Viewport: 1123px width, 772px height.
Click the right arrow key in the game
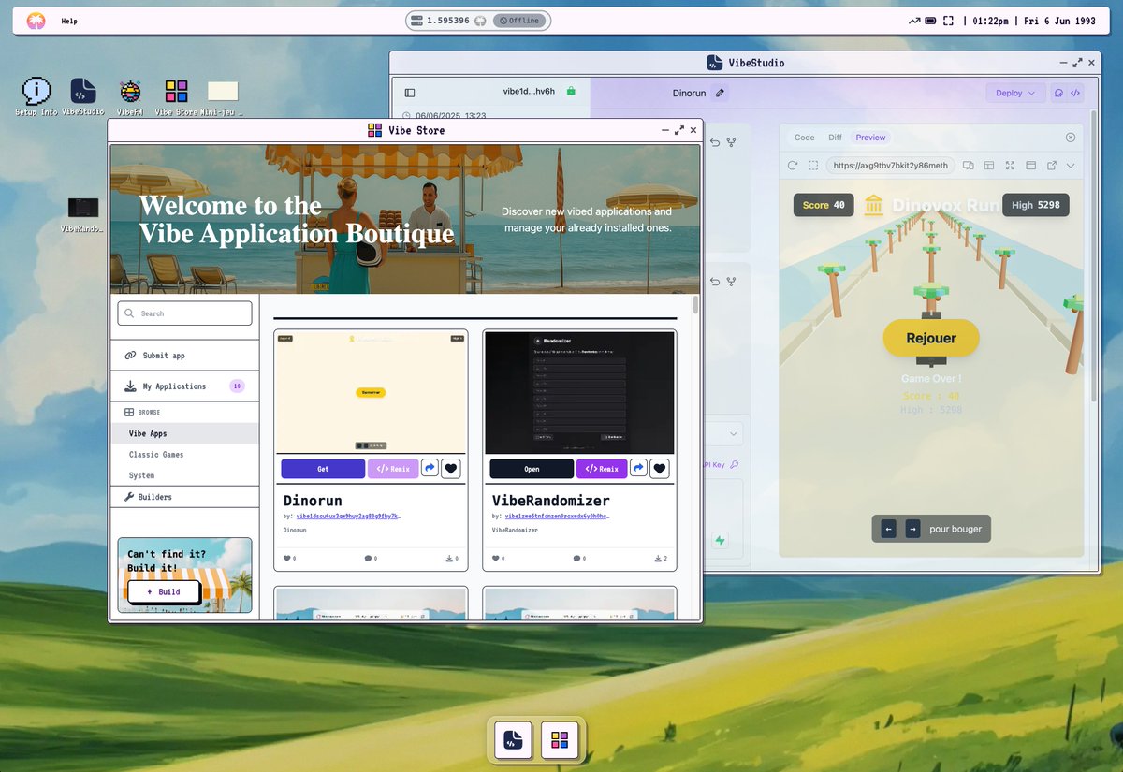point(912,529)
